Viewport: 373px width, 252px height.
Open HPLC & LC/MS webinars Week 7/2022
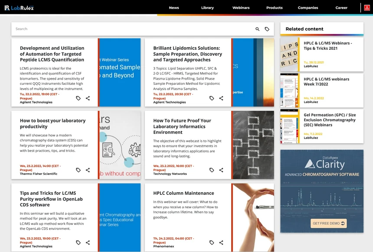tap(326, 82)
